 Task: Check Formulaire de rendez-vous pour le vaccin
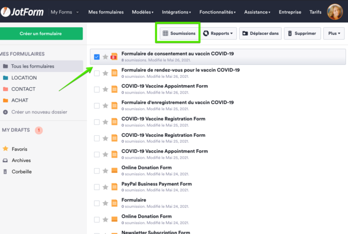97,73
